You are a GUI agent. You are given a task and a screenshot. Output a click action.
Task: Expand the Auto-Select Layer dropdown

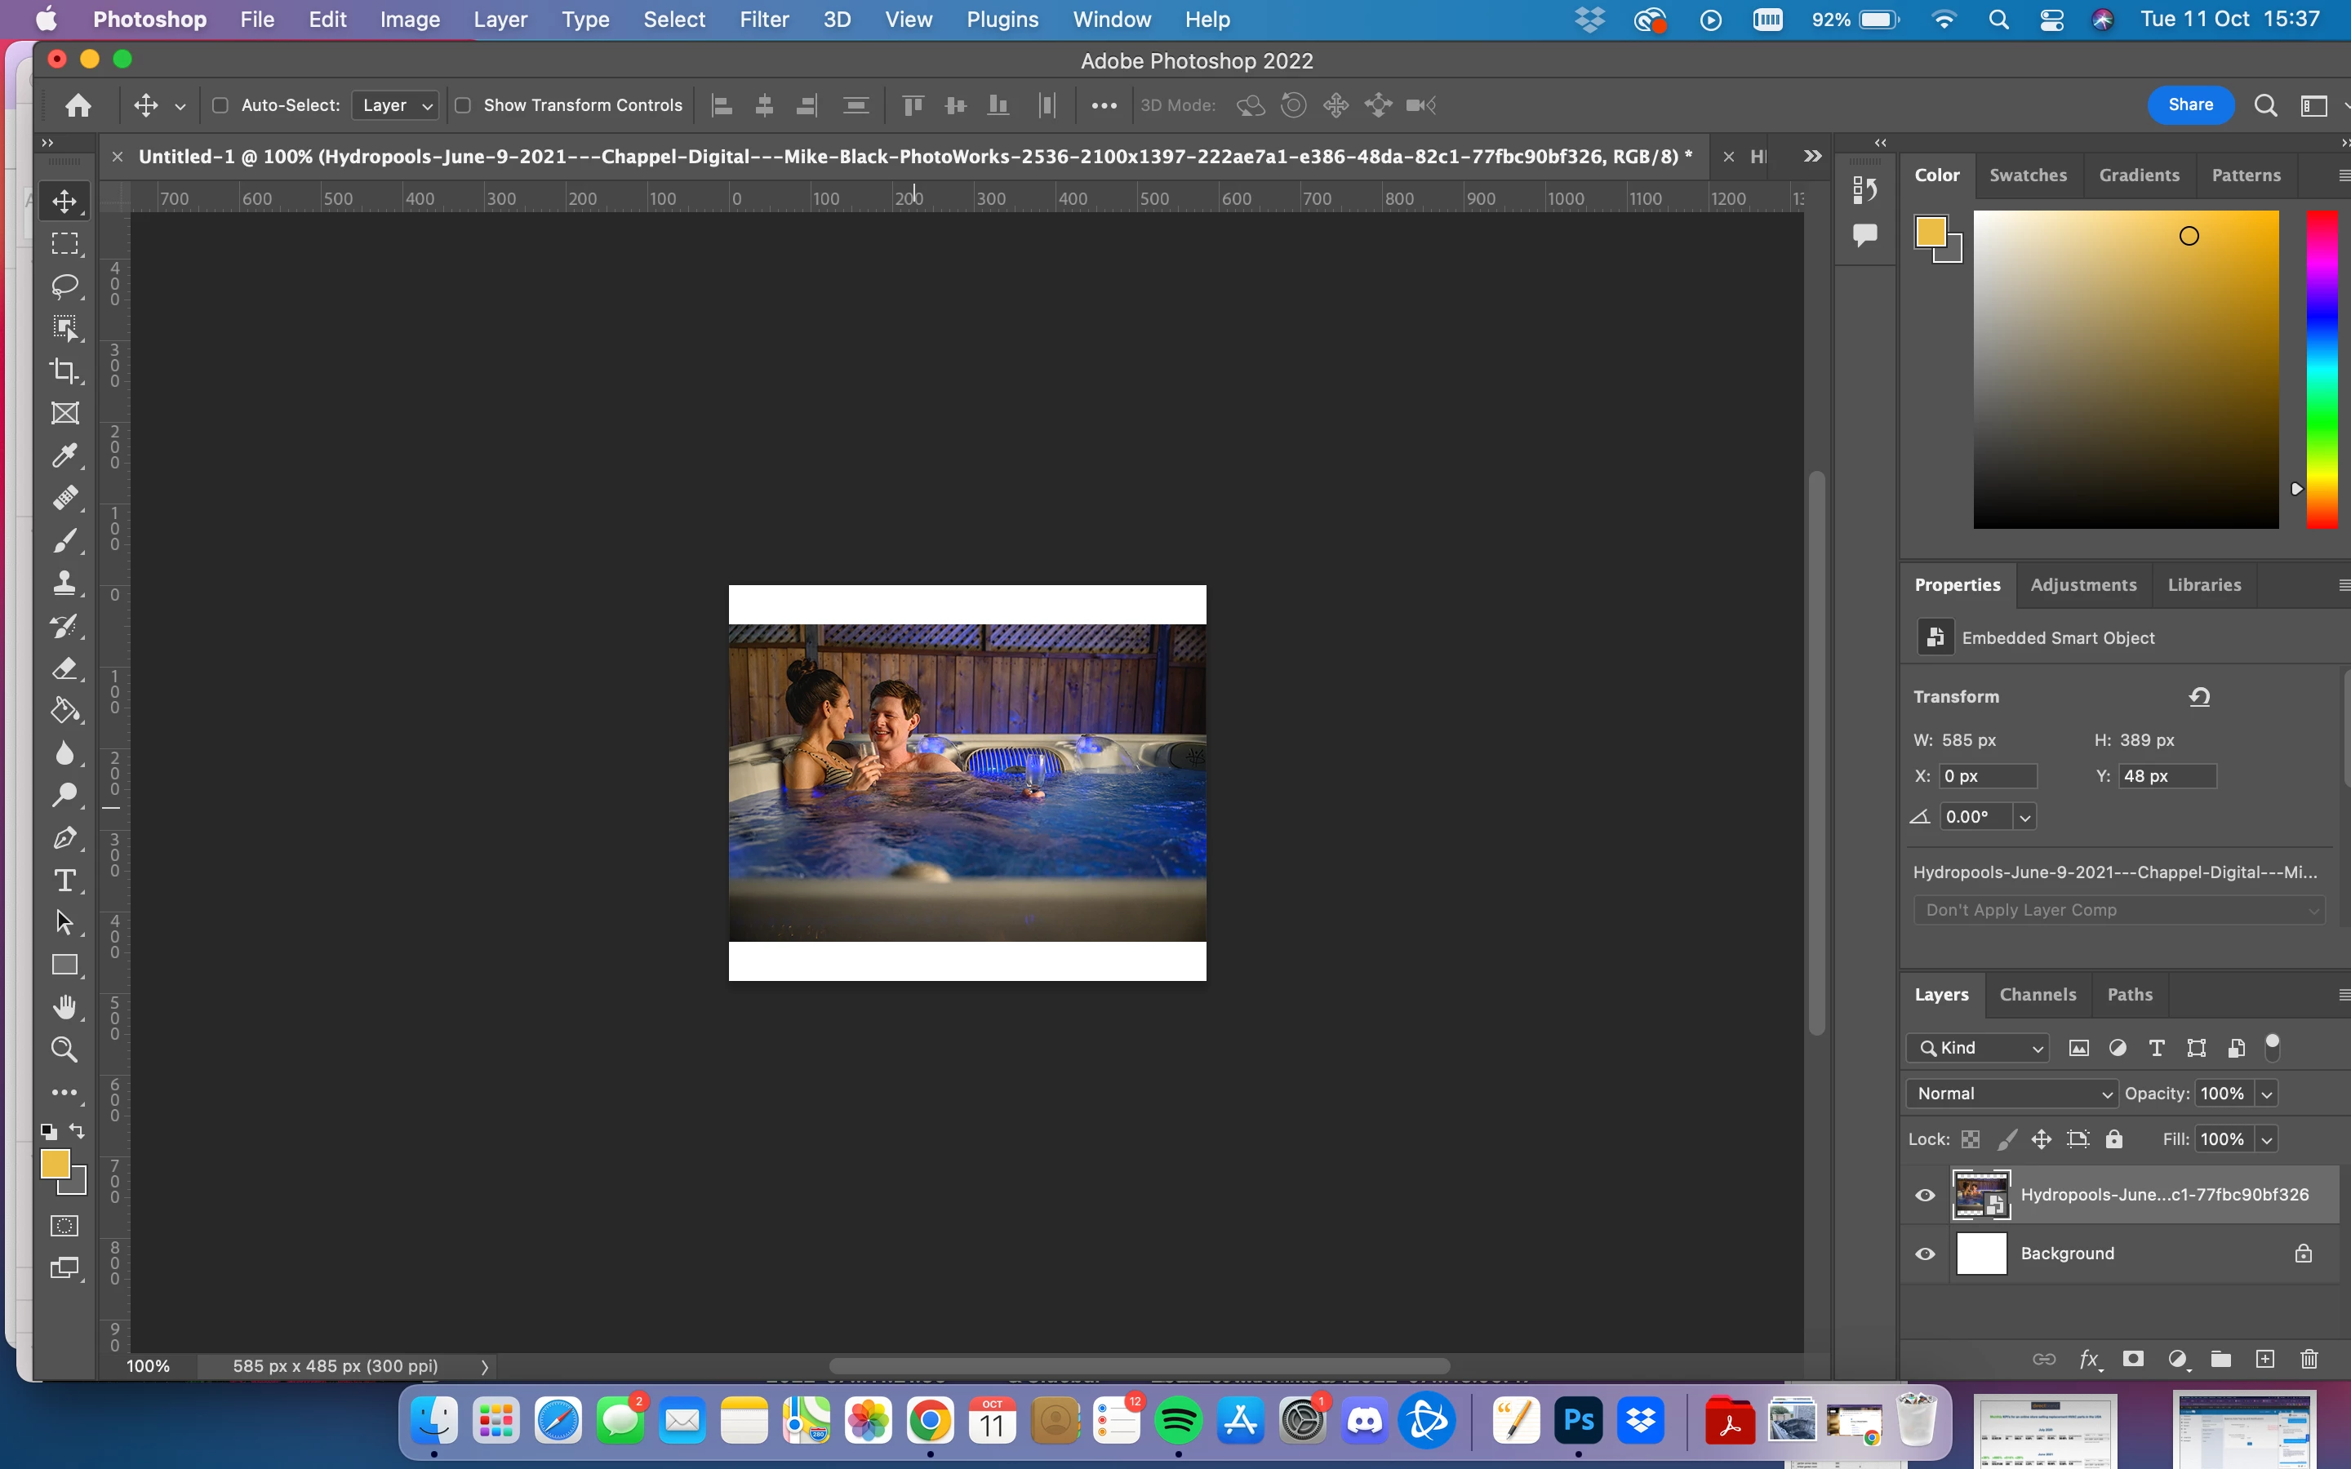(395, 105)
